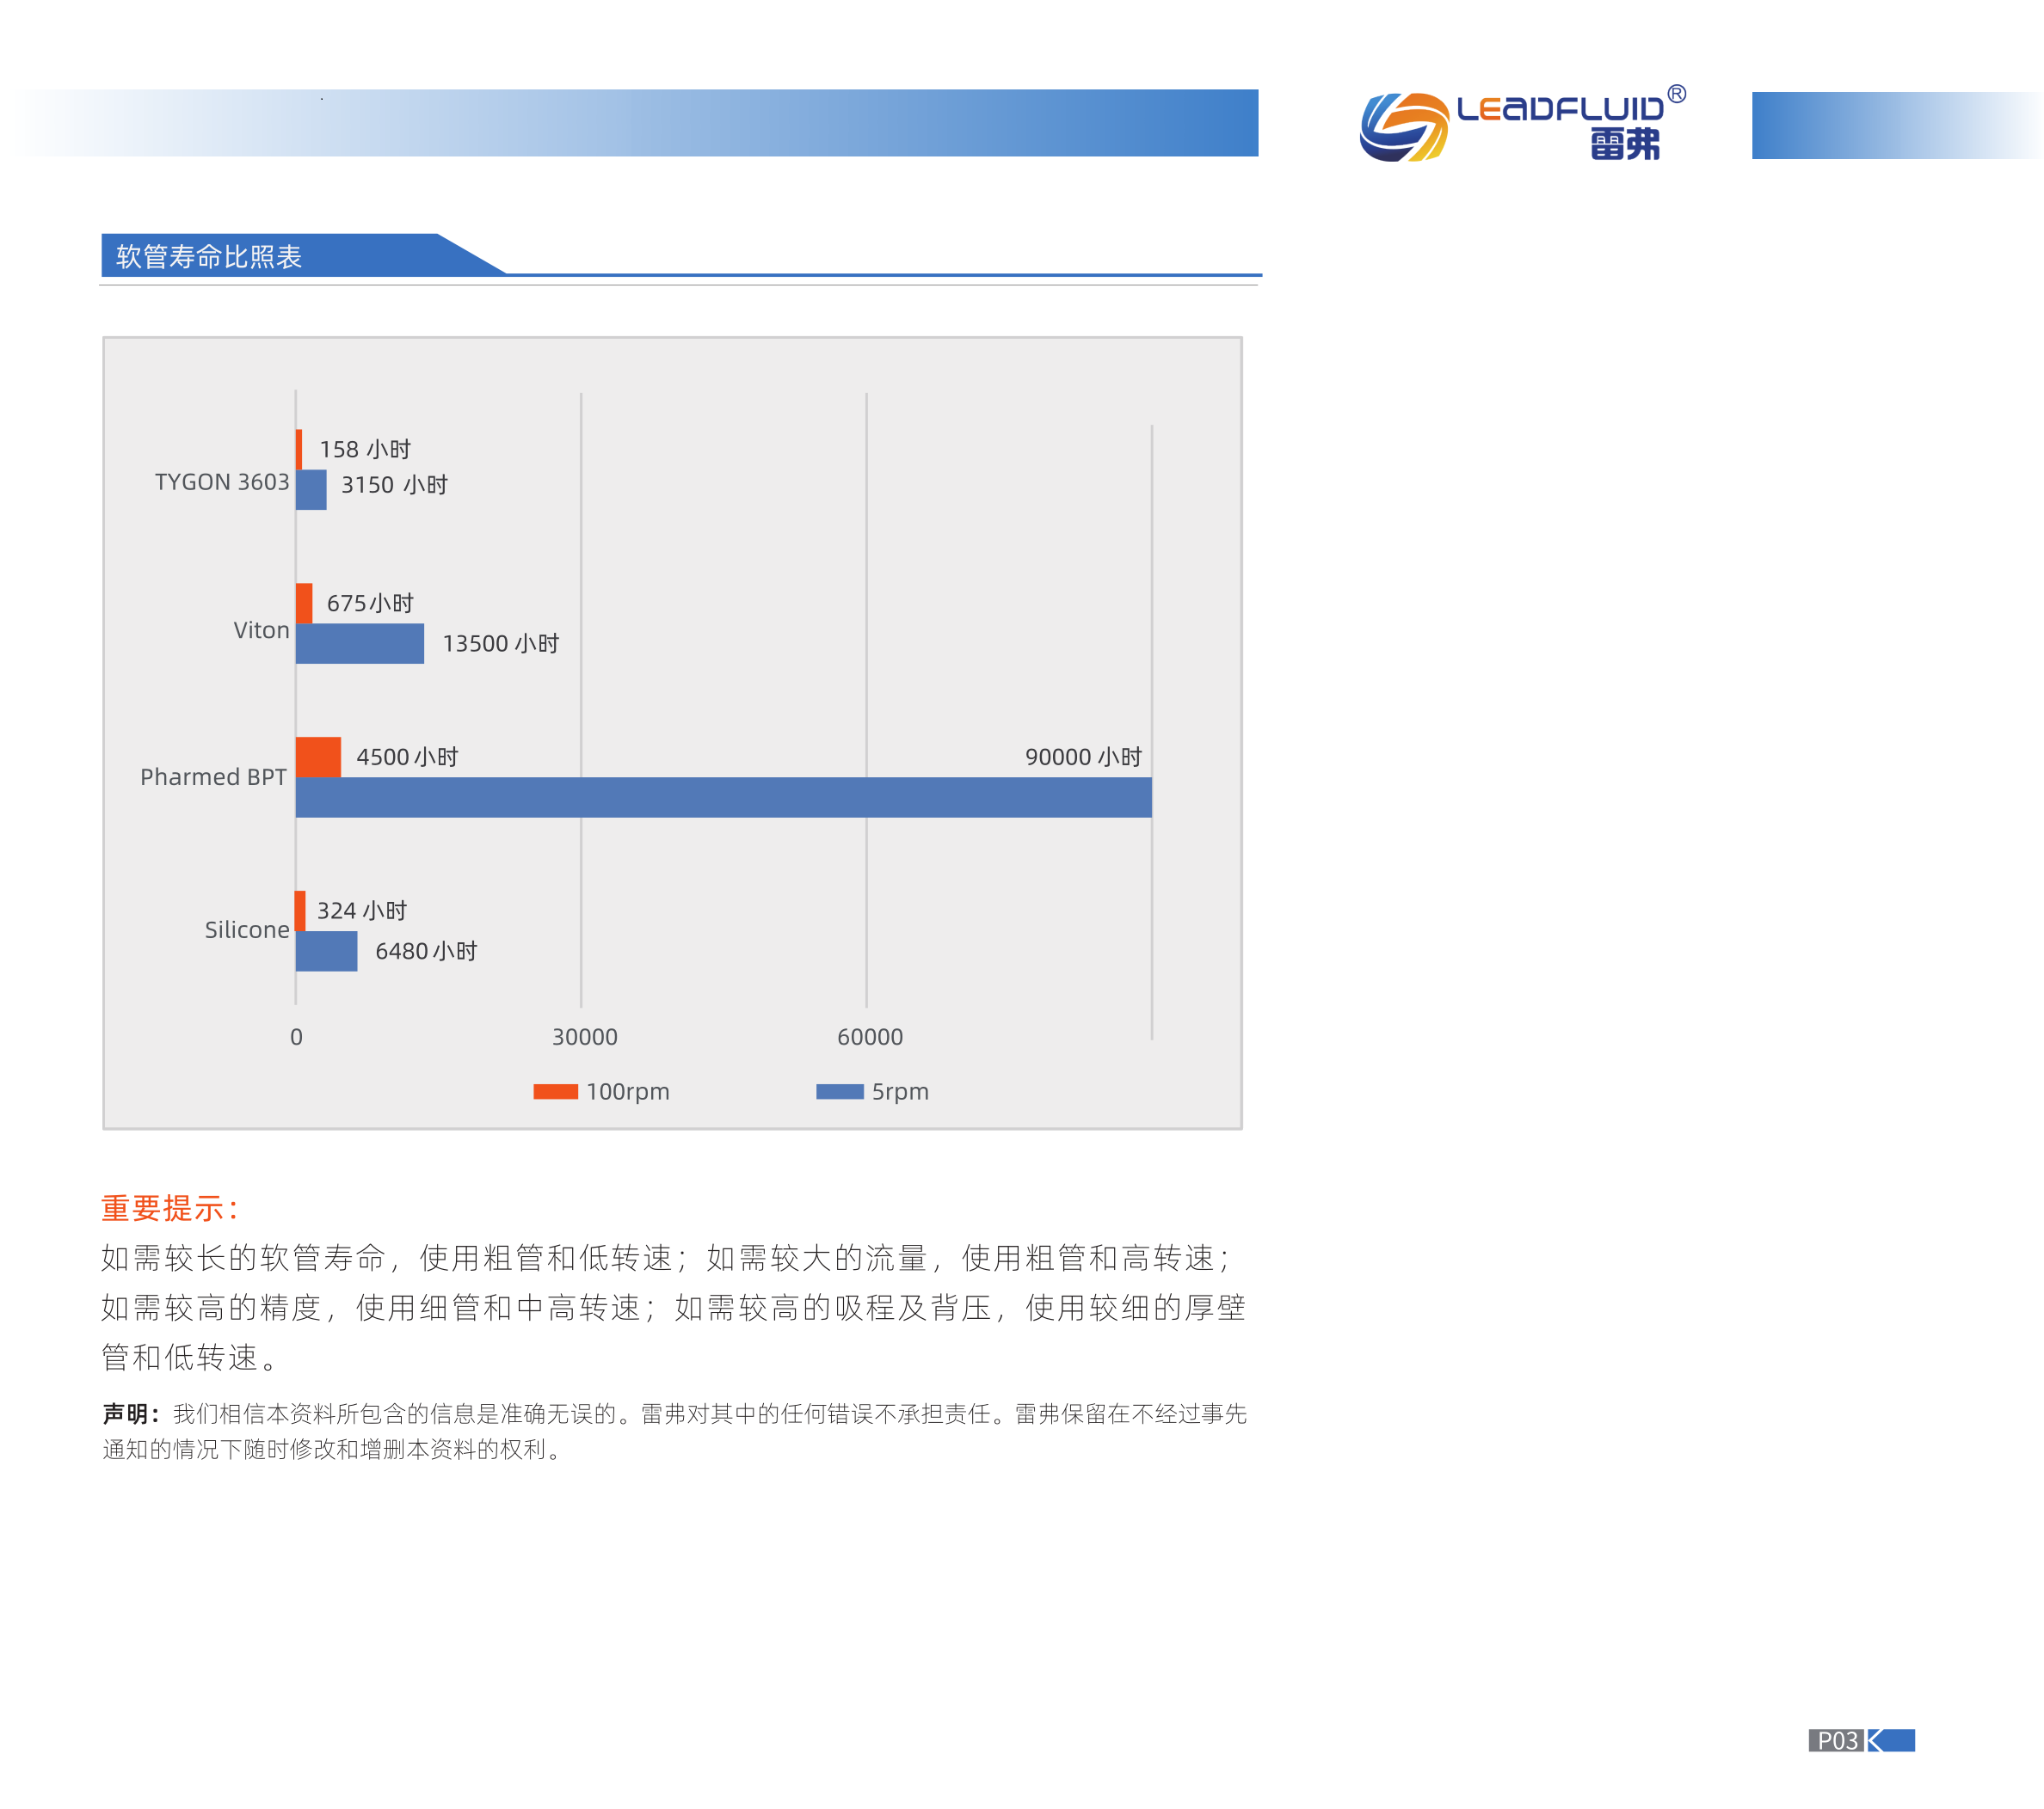Click the blue chevron next to P03
The width and height of the screenshot is (2044, 1809).
[1891, 1740]
